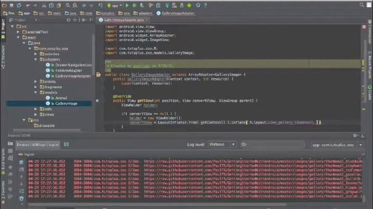
Task: Navigate back with the left arrow
Action: pos(84,5)
